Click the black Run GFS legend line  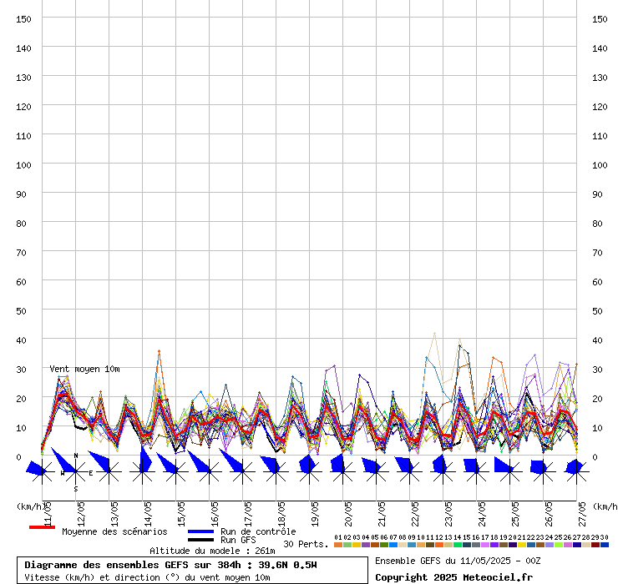click(x=200, y=540)
